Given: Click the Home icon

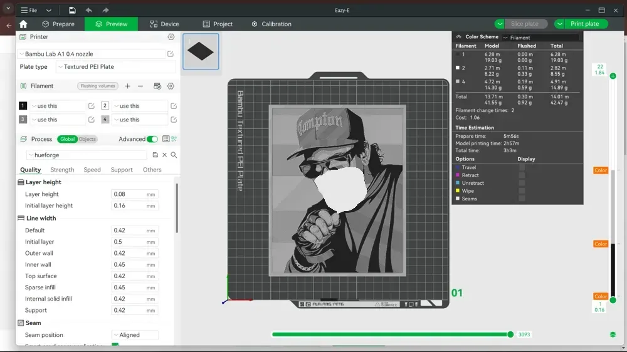Looking at the screenshot, I should coord(23,24).
